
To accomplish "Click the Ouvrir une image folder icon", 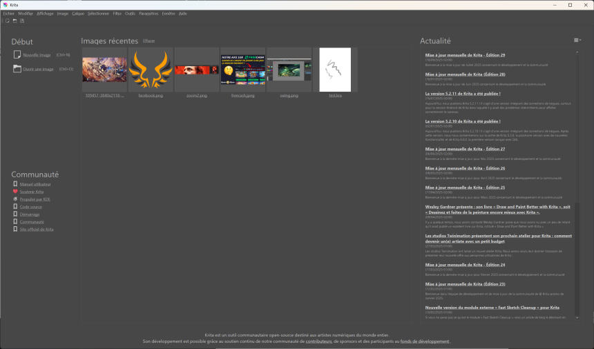I will point(17,69).
